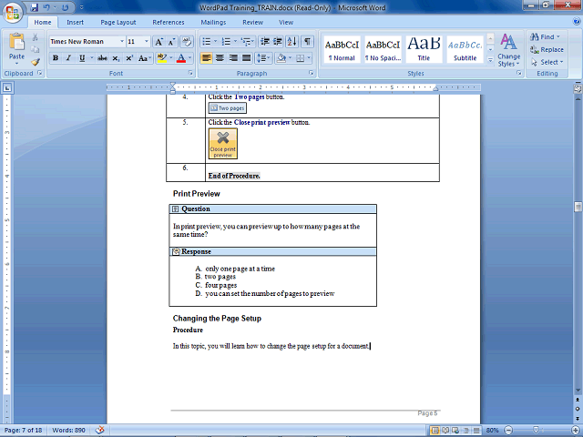Undo the last action in Quick Access

click(x=46, y=7)
